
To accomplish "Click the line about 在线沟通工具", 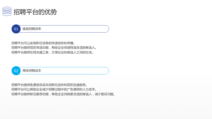I will pos(52,52).
